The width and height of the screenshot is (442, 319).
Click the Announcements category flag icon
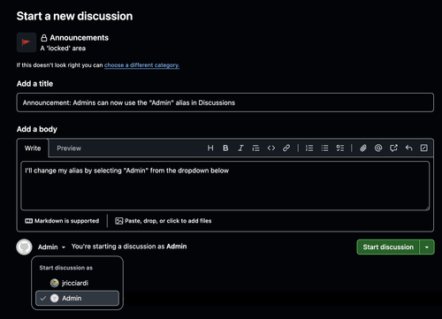tap(27, 42)
